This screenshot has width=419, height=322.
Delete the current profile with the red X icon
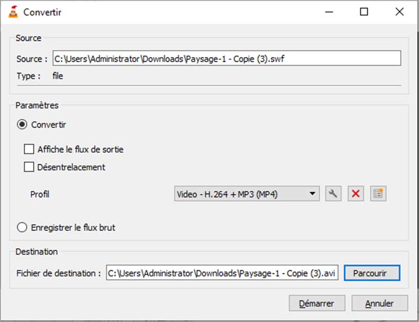tap(356, 194)
